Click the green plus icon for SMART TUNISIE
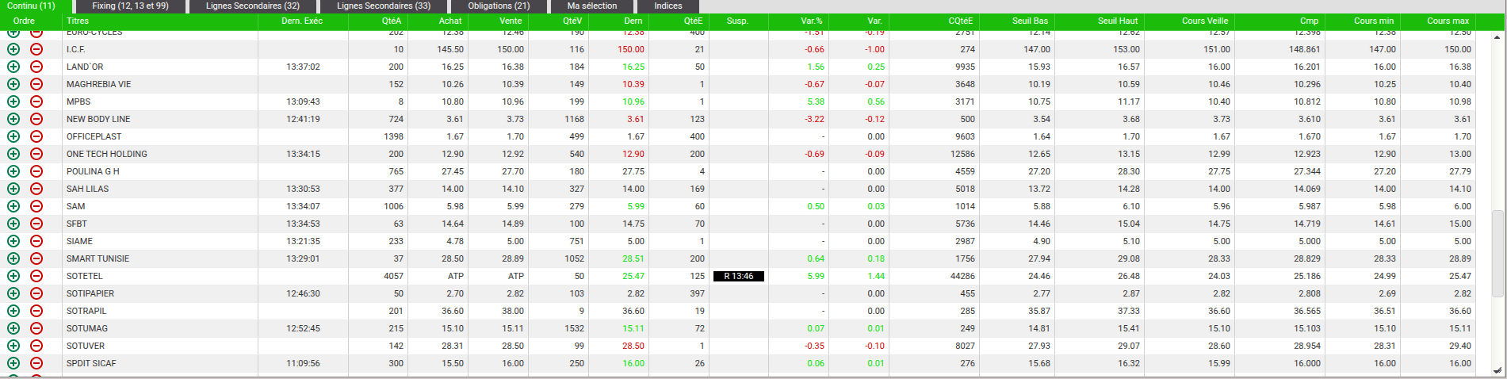1507x379 pixels. pos(13,258)
